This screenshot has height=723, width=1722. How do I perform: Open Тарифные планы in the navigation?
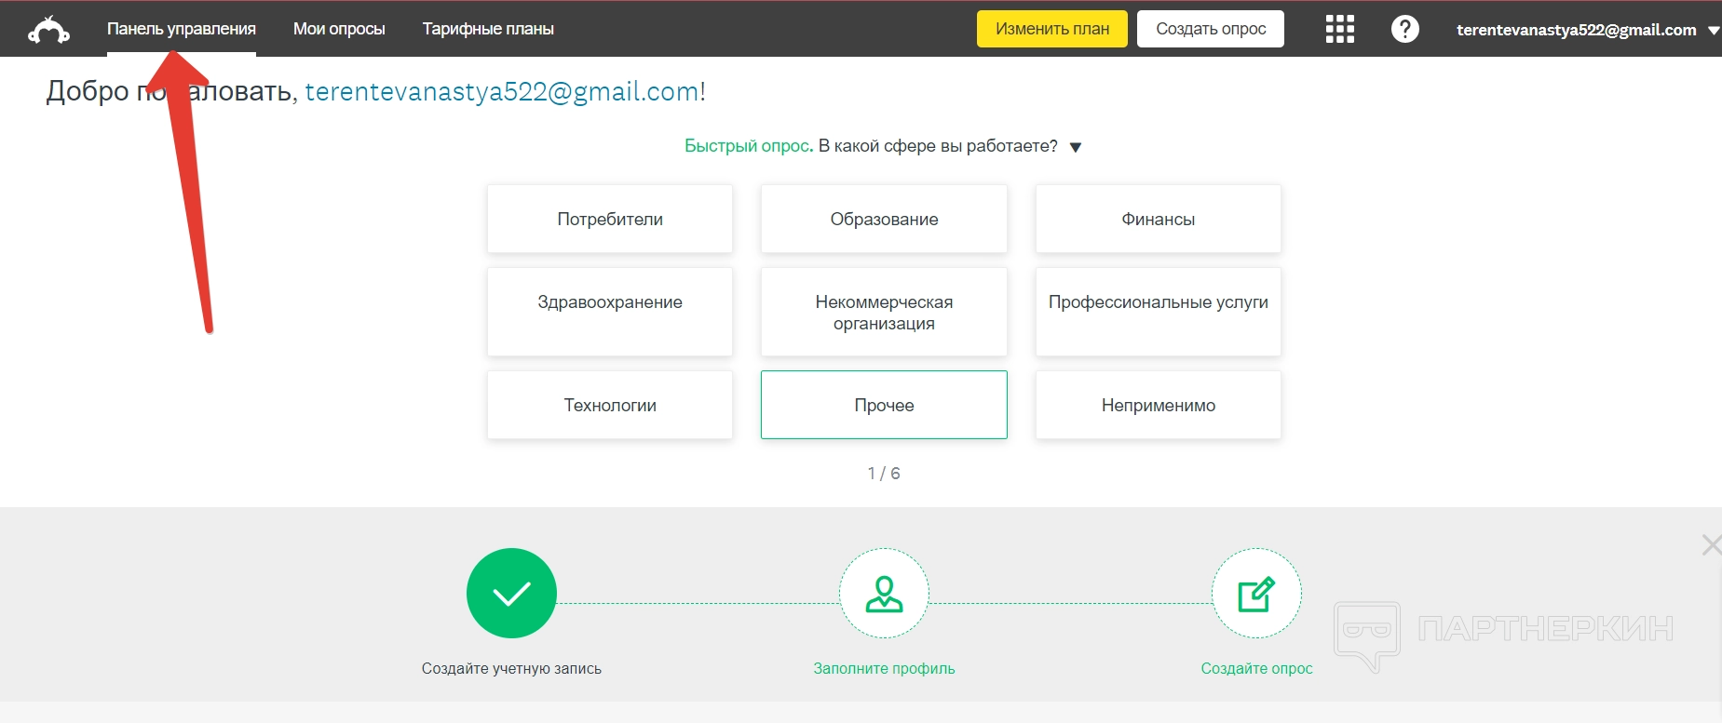click(x=488, y=29)
